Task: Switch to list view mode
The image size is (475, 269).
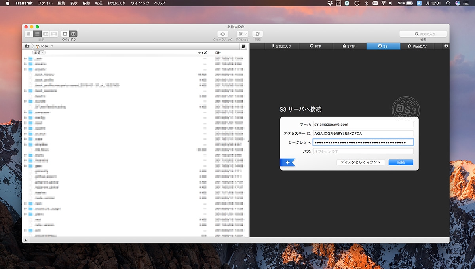Action: (37, 34)
